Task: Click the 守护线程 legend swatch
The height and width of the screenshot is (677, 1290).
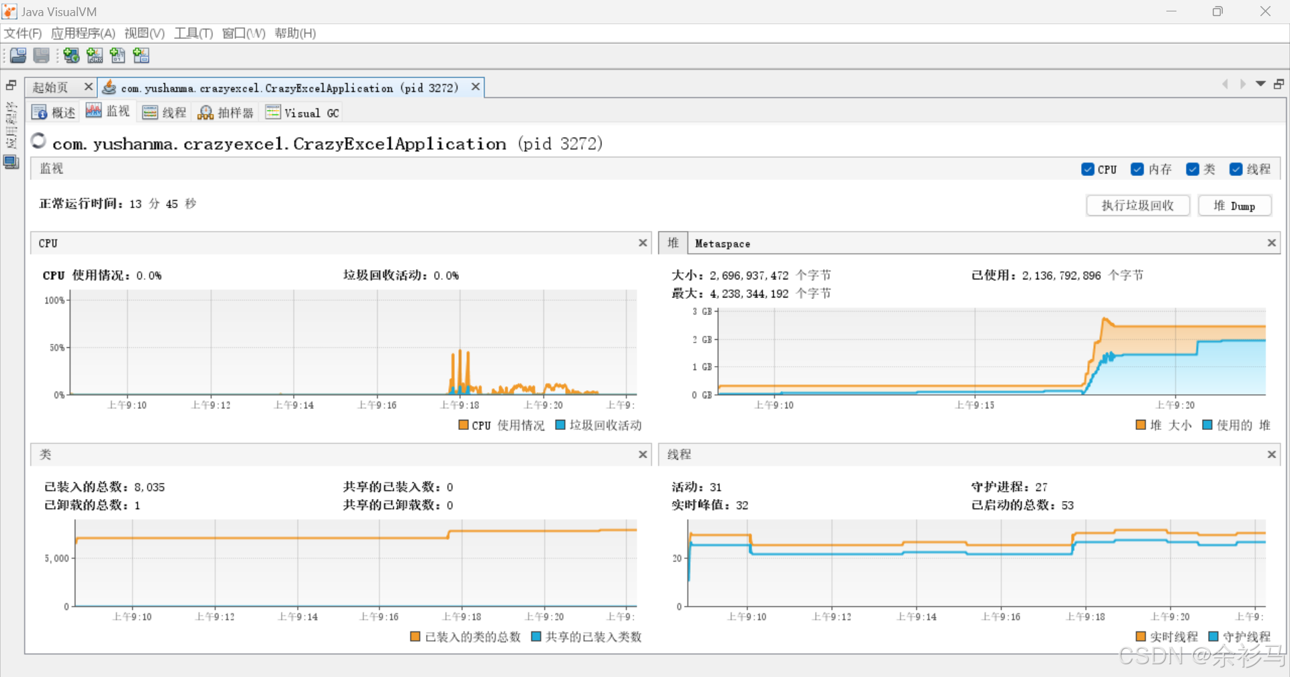Action: 1213,636
